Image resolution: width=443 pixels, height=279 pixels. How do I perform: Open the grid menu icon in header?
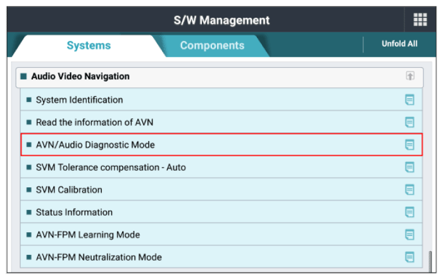[420, 20]
